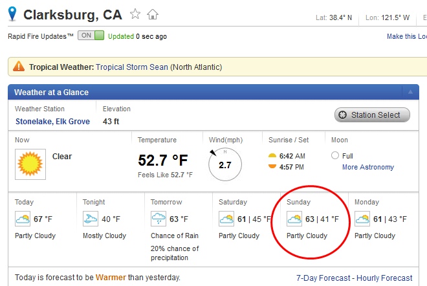The height and width of the screenshot is (286, 427).
Task: Click Tonight's mostly cloudy moon icon
Action: (x=91, y=219)
